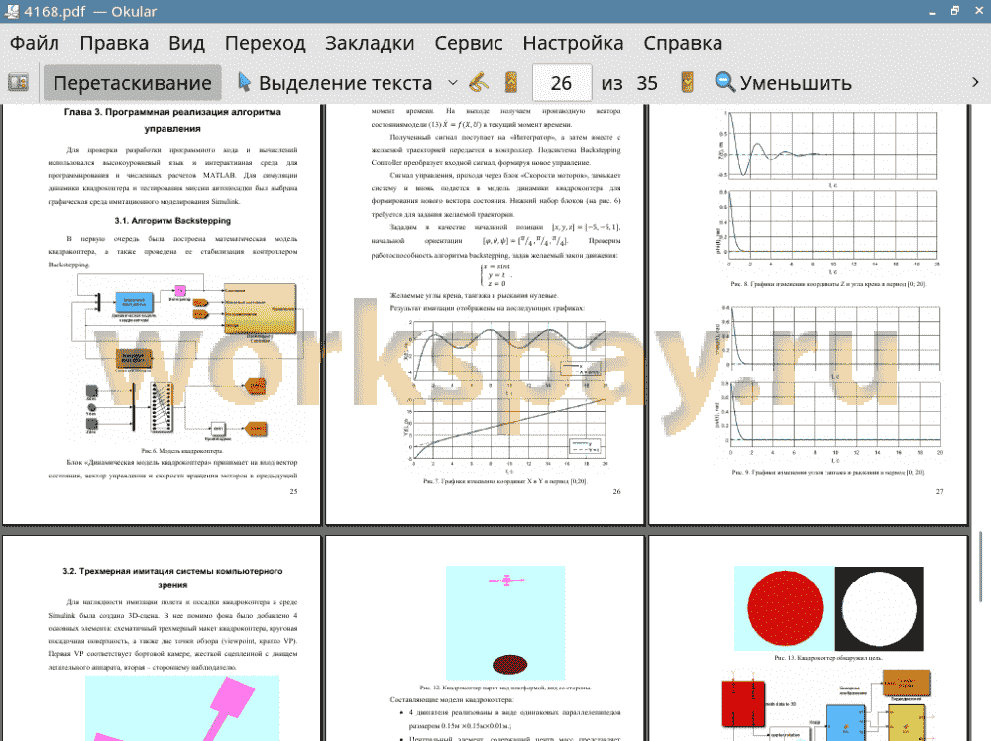991x741 pixels.
Task: Go to next page arrow icon
Action: [x=687, y=83]
